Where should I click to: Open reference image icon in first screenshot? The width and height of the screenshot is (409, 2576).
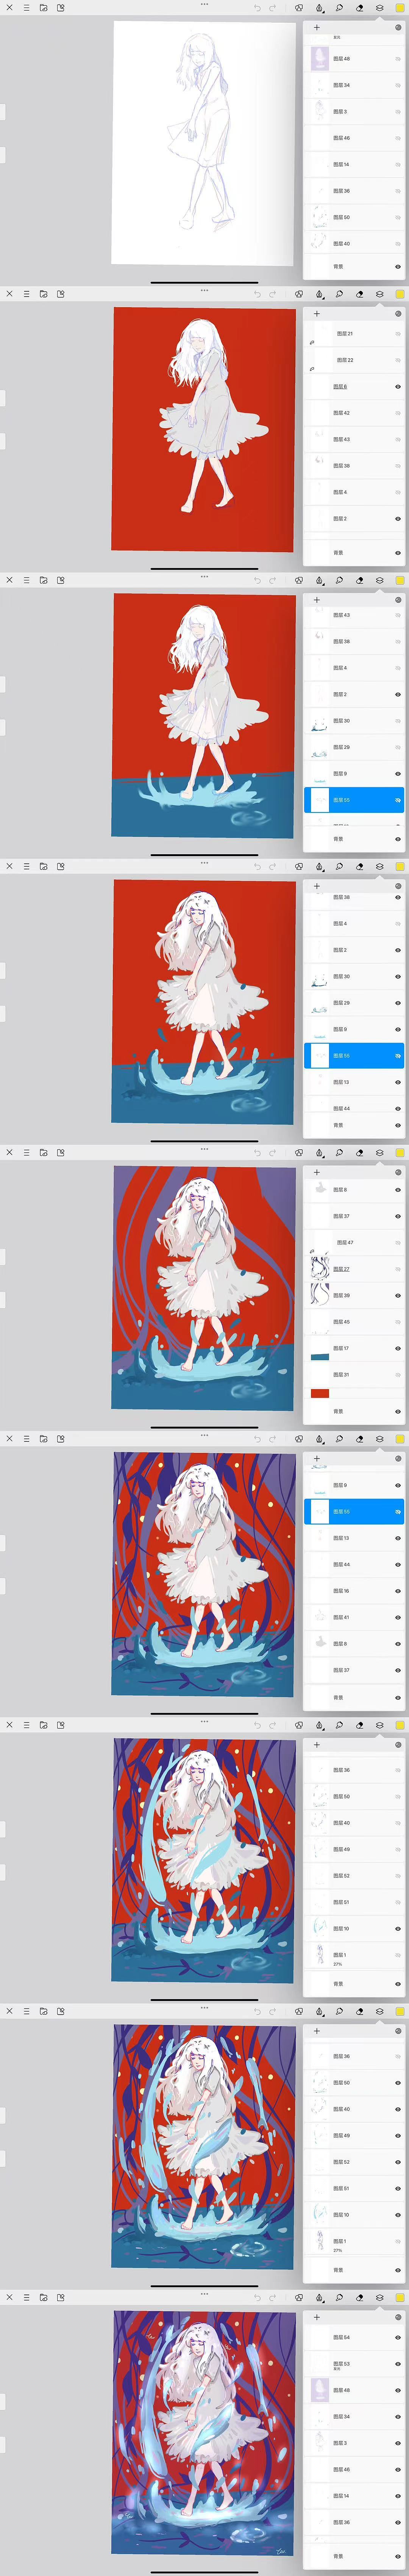pos(61,8)
